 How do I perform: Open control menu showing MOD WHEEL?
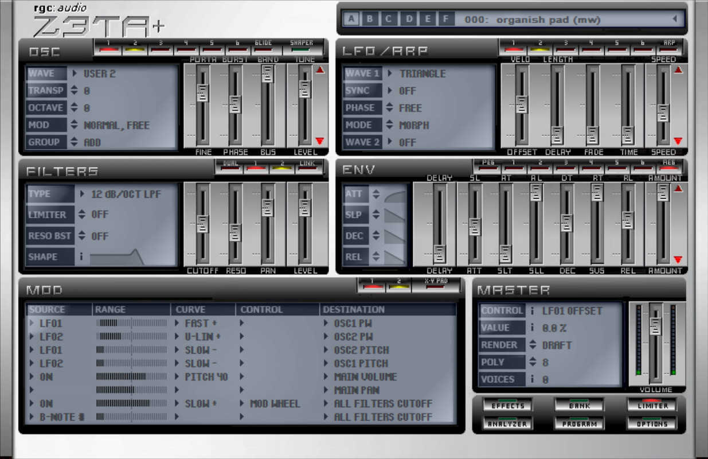click(x=242, y=403)
